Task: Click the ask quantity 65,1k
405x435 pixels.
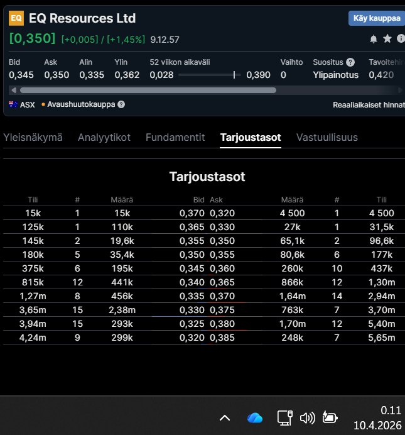Action: [292, 241]
